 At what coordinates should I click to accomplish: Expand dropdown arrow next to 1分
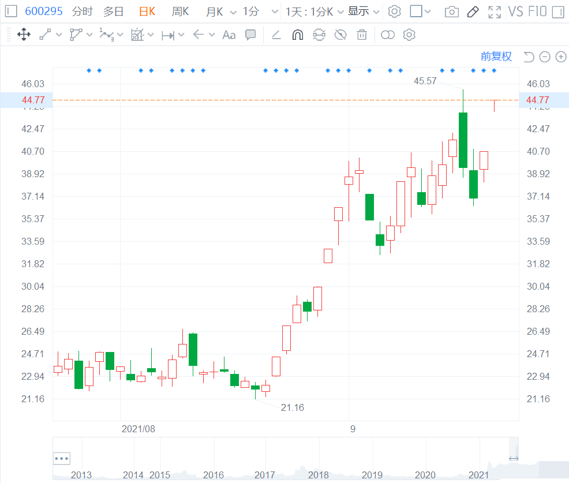tap(275, 12)
